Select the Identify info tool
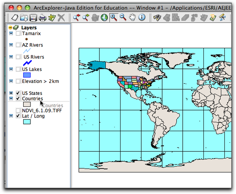The width and height of the screenshot is (236, 194). (142, 17)
